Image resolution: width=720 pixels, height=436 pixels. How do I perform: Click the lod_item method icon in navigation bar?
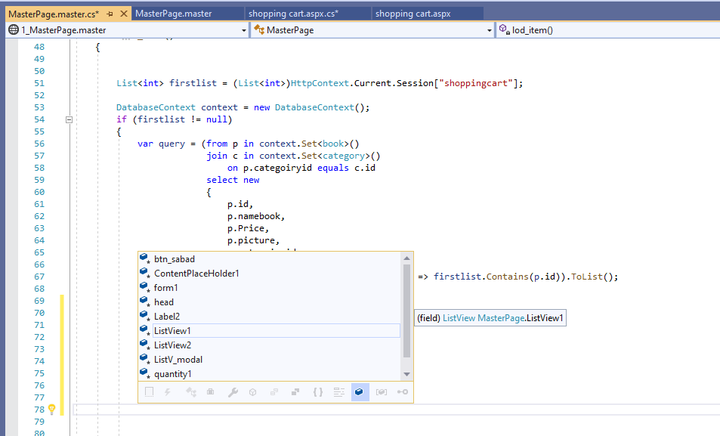click(505, 30)
